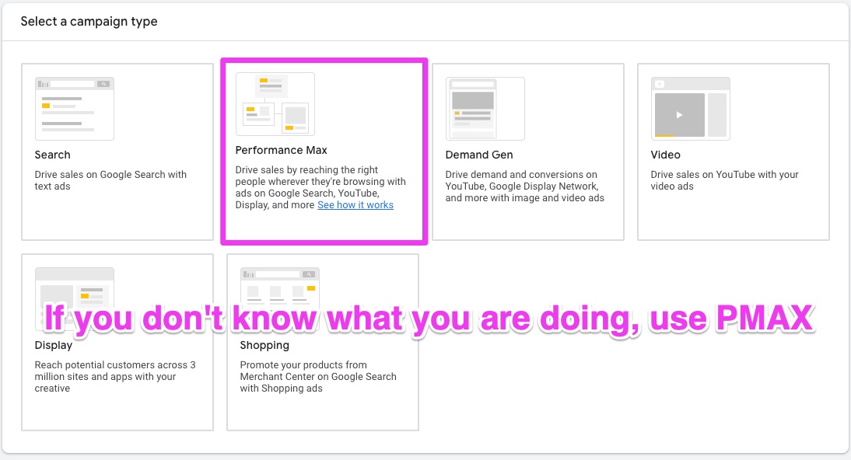Click the Performance Max campaign illustration icon
851x460 pixels.
[x=275, y=104]
